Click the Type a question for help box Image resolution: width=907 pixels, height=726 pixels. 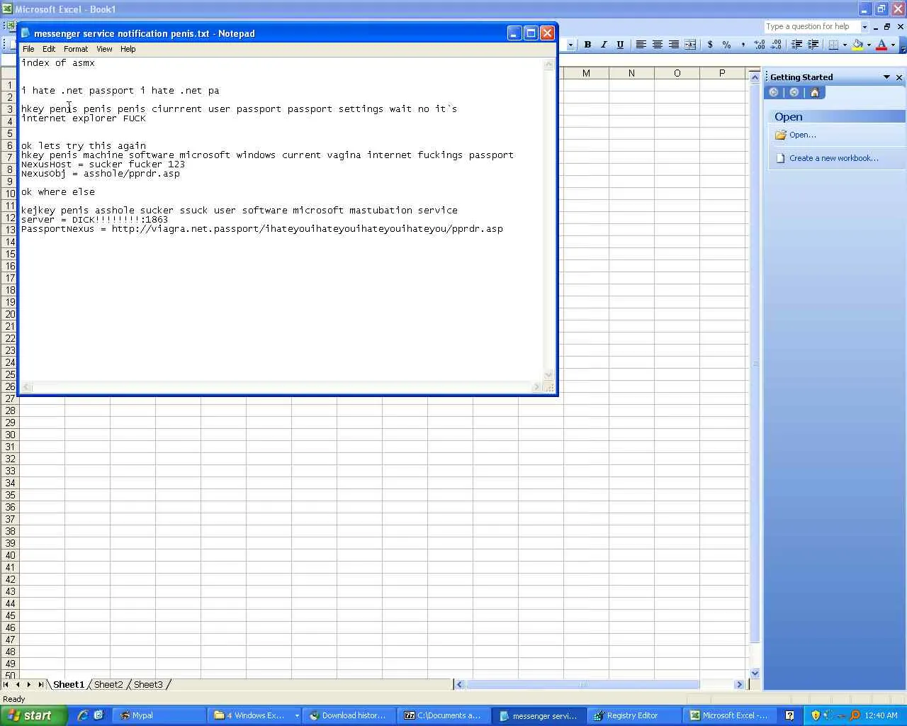812,27
